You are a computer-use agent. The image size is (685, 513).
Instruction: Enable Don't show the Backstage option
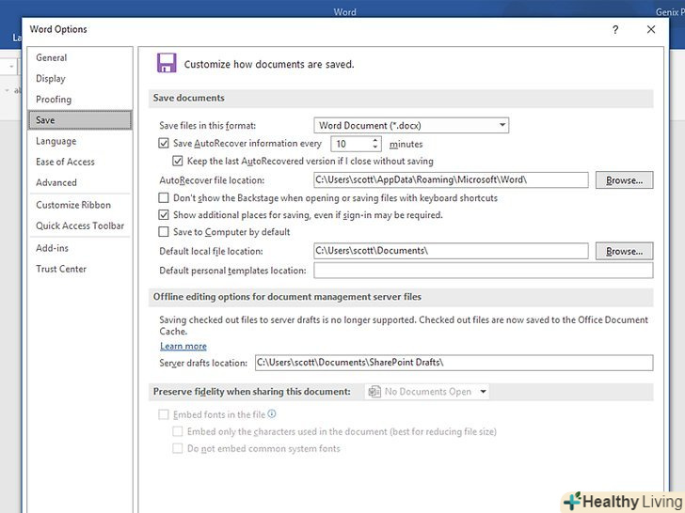tap(164, 198)
